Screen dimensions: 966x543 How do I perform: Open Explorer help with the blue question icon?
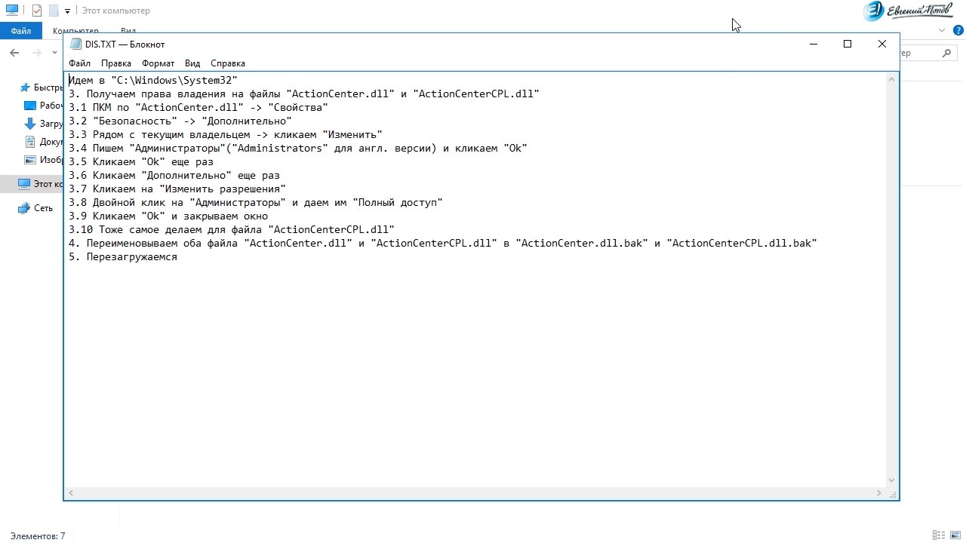[958, 30]
